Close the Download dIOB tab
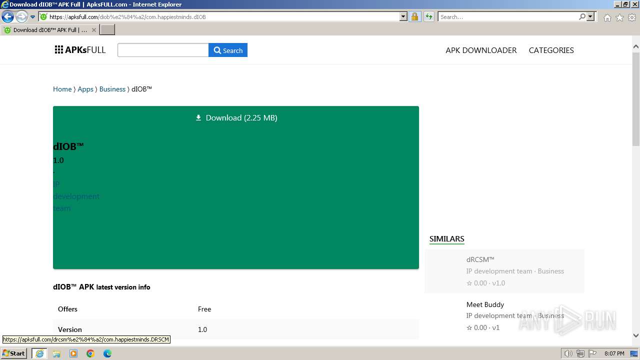This screenshot has width=640, height=360. (93, 30)
